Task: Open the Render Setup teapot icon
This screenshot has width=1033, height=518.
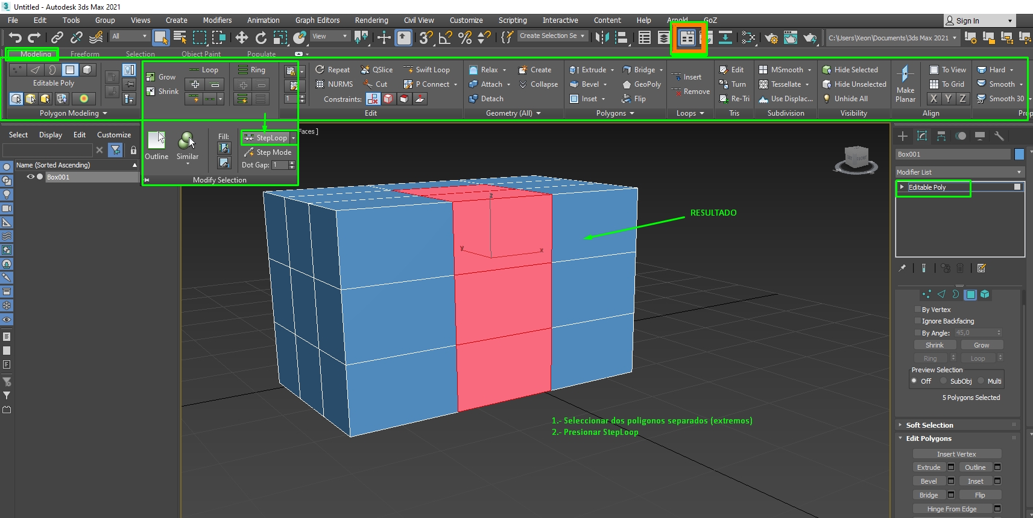Action: tap(771, 37)
